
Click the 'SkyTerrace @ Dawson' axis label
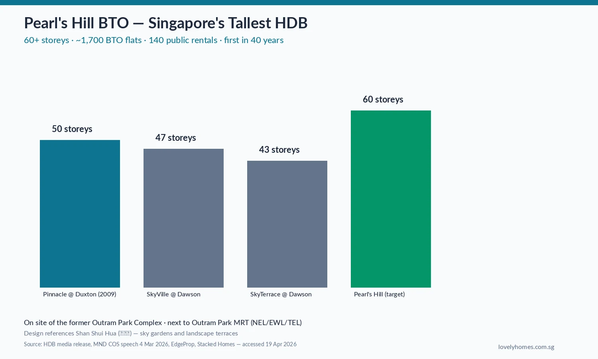click(281, 294)
